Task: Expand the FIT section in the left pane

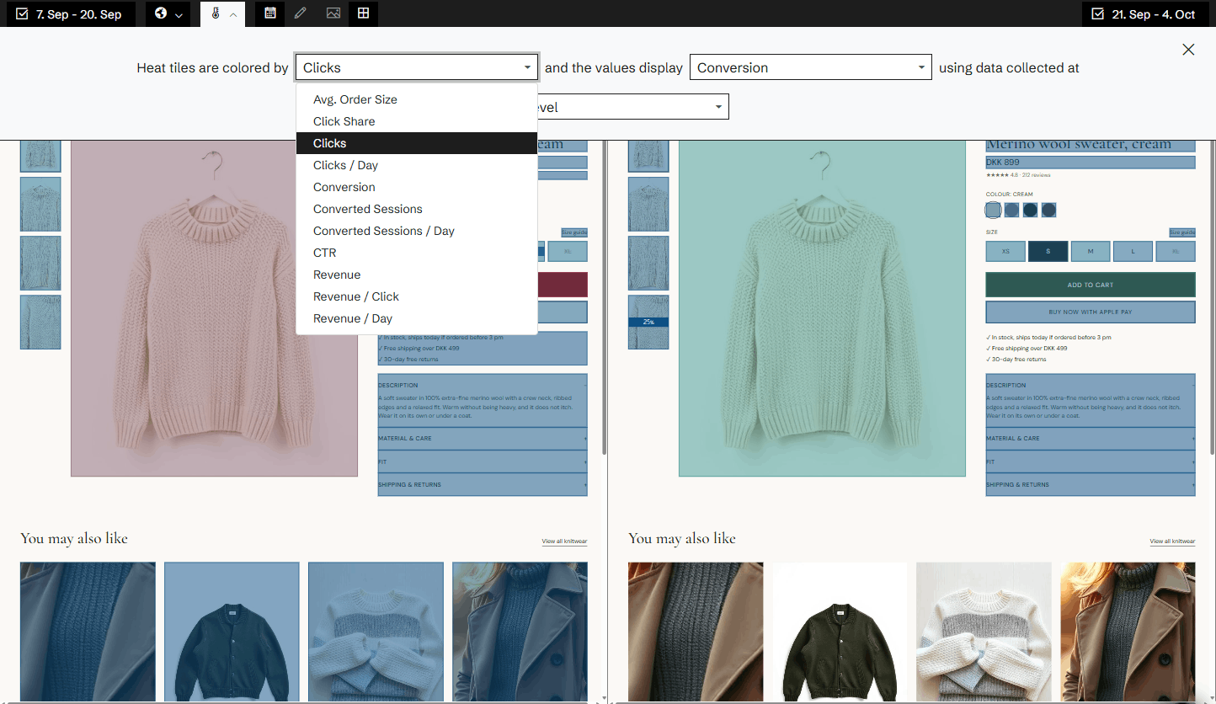Action: point(483,461)
